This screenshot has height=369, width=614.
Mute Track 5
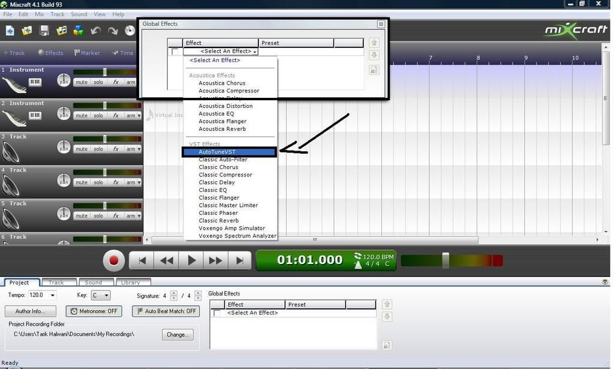coord(82,216)
